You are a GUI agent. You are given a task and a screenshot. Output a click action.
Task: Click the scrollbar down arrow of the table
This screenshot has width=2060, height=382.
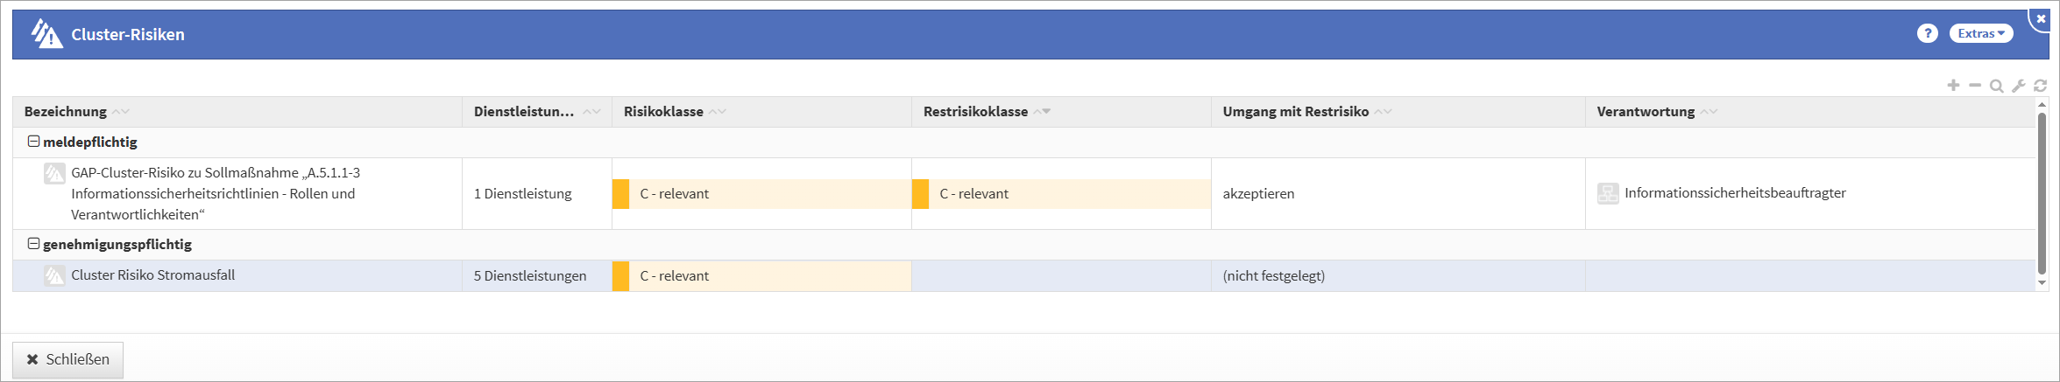click(2042, 282)
